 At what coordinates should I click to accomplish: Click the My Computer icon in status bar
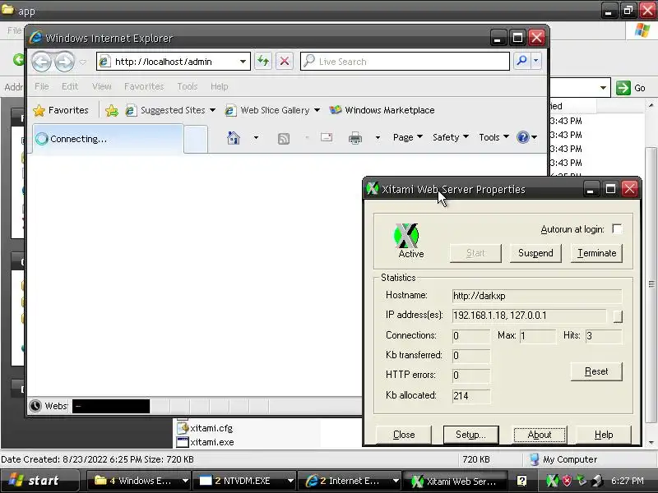pyautogui.click(x=534, y=459)
